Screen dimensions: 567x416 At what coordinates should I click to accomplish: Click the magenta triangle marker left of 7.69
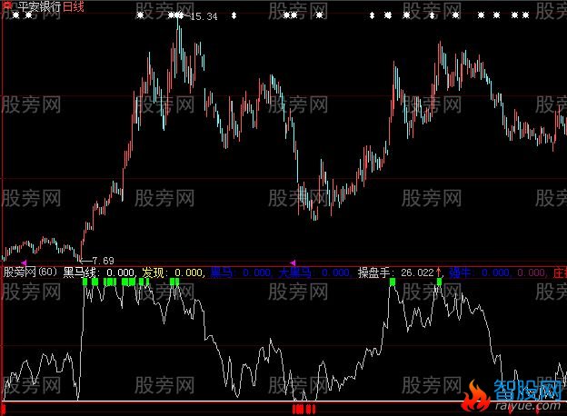pyautogui.click(x=24, y=262)
